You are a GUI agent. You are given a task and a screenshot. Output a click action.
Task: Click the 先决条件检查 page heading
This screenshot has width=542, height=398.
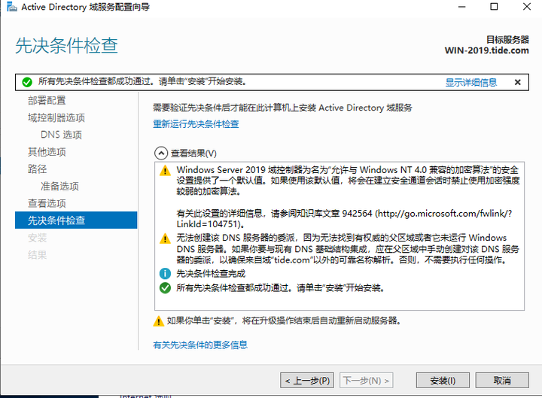(x=66, y=45)
